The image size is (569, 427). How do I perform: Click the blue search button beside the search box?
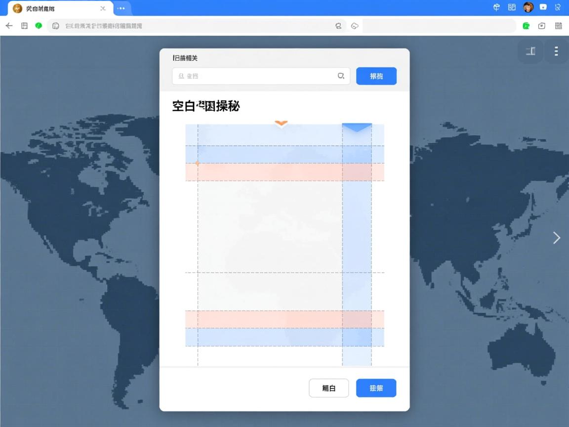click(376, 76)
